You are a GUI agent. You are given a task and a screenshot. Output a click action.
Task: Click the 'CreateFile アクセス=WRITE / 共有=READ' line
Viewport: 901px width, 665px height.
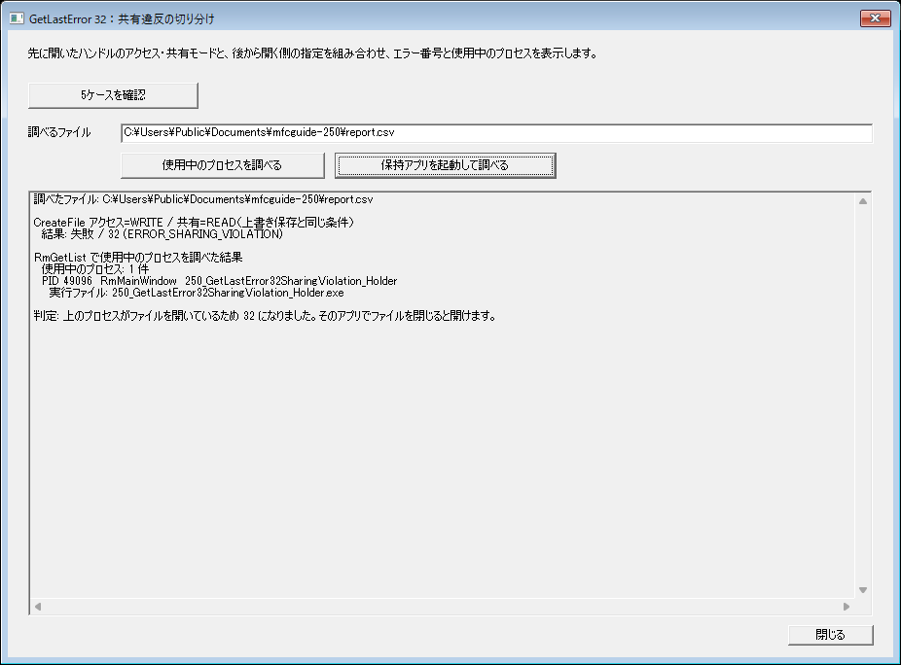(x=194, y=223)
